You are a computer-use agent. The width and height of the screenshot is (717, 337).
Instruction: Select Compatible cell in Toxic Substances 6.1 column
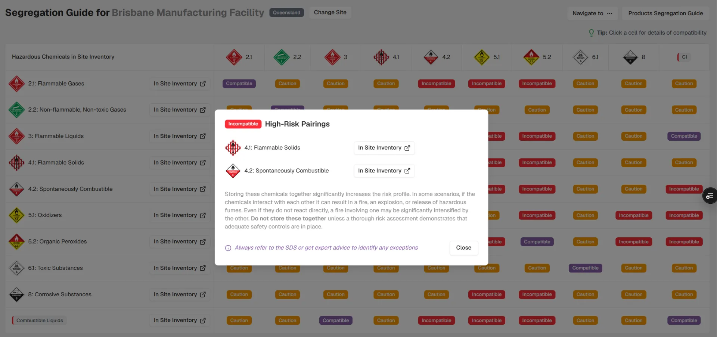[585, 268]
